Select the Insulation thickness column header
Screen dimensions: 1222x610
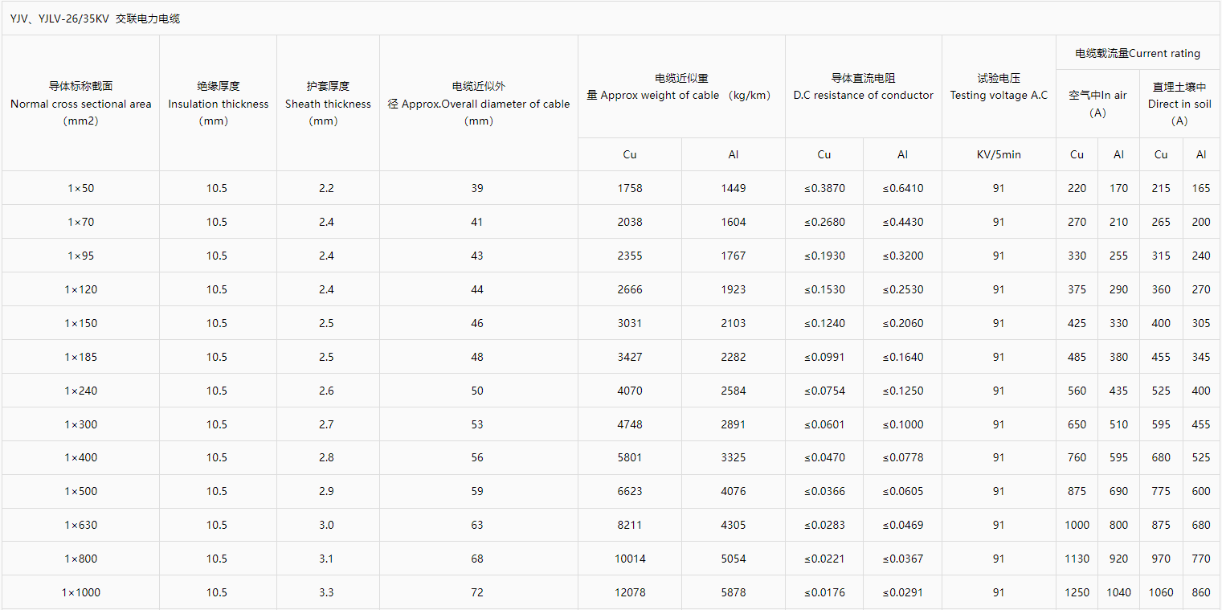click(x=218, y=104)
